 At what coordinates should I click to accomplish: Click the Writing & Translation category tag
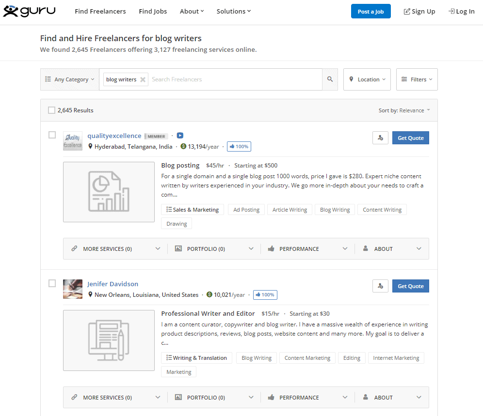[196, 358]
